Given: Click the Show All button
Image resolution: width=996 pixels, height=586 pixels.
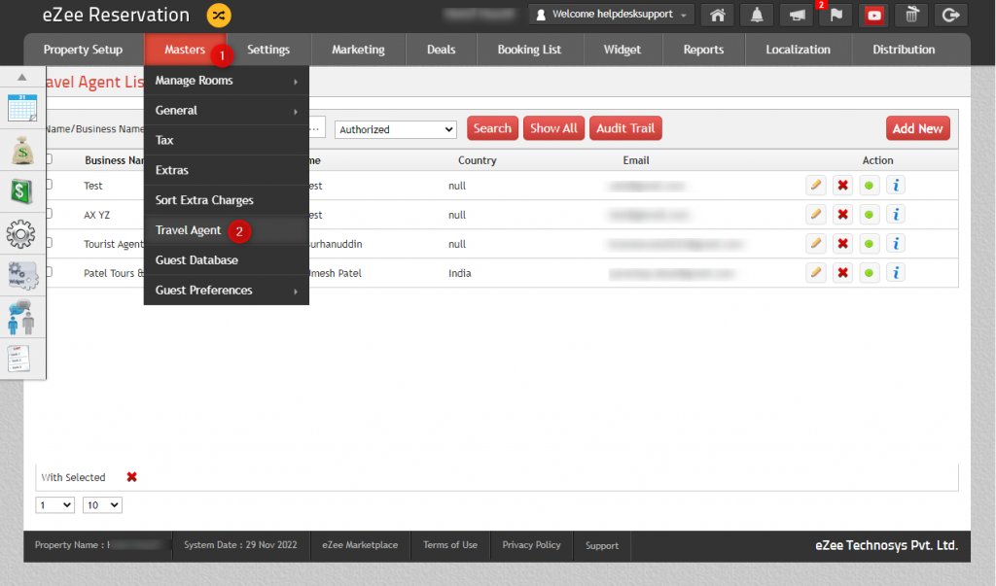Looking at the screenshot, I should click(x=553, y=128).
